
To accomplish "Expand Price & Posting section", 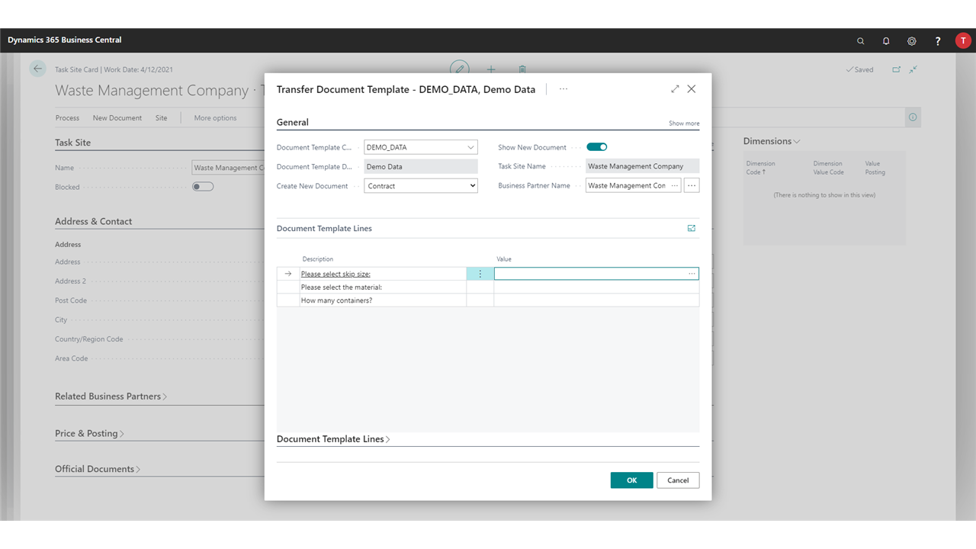I will [89, 433].
